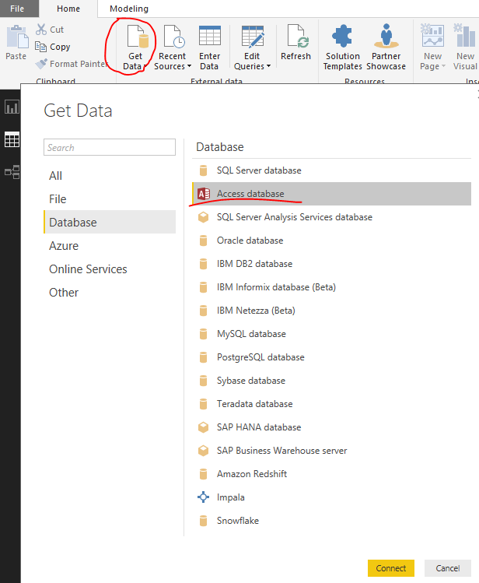Select the Oracle database icon
The height and width of the screenshot is (583, 479).
coord(203,241)
